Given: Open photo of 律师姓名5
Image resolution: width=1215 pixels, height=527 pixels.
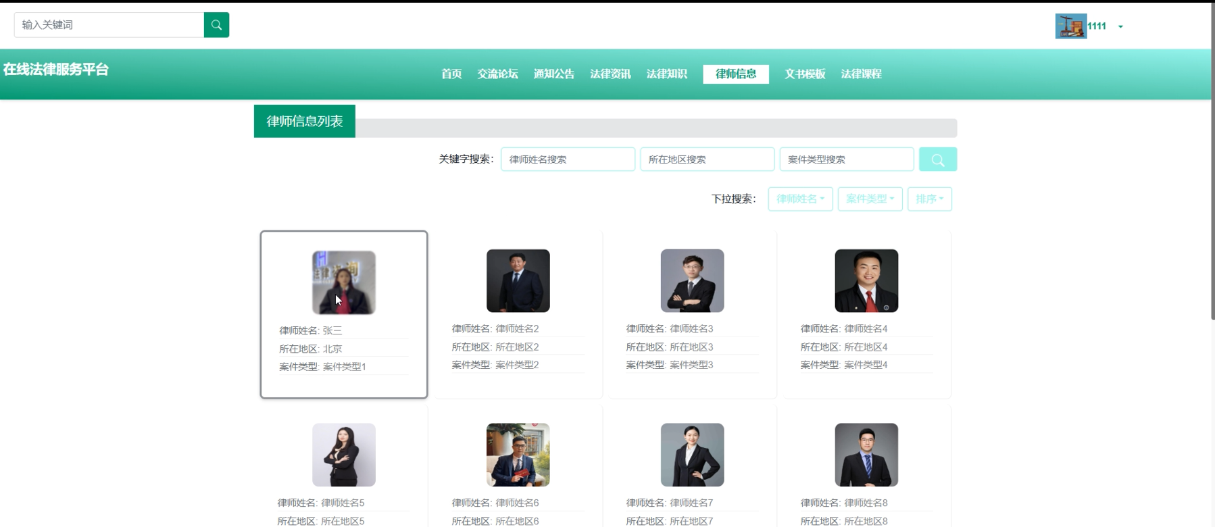Looking at the screenshot, I should 344,455.
